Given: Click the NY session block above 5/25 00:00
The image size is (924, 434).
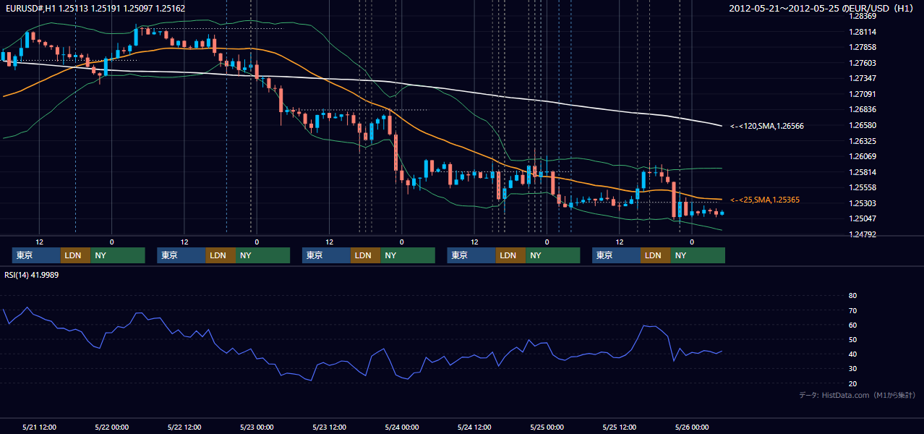Looking at the screenshot, I should pos(552,255).
